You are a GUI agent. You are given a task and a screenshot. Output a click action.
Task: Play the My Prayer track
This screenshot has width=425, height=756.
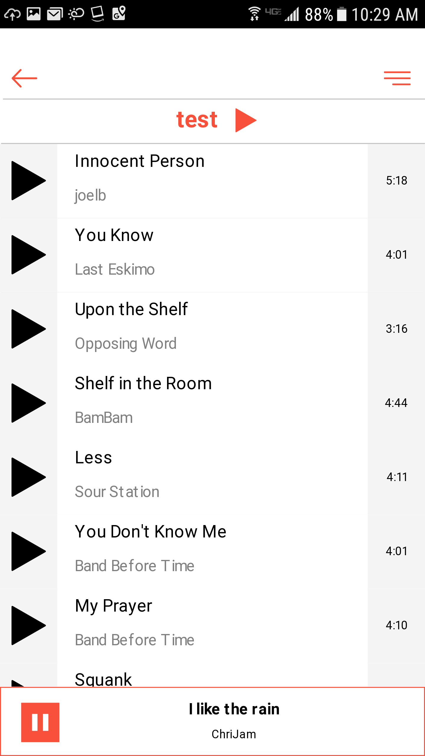pyautogui.click(x=29, y=625)
